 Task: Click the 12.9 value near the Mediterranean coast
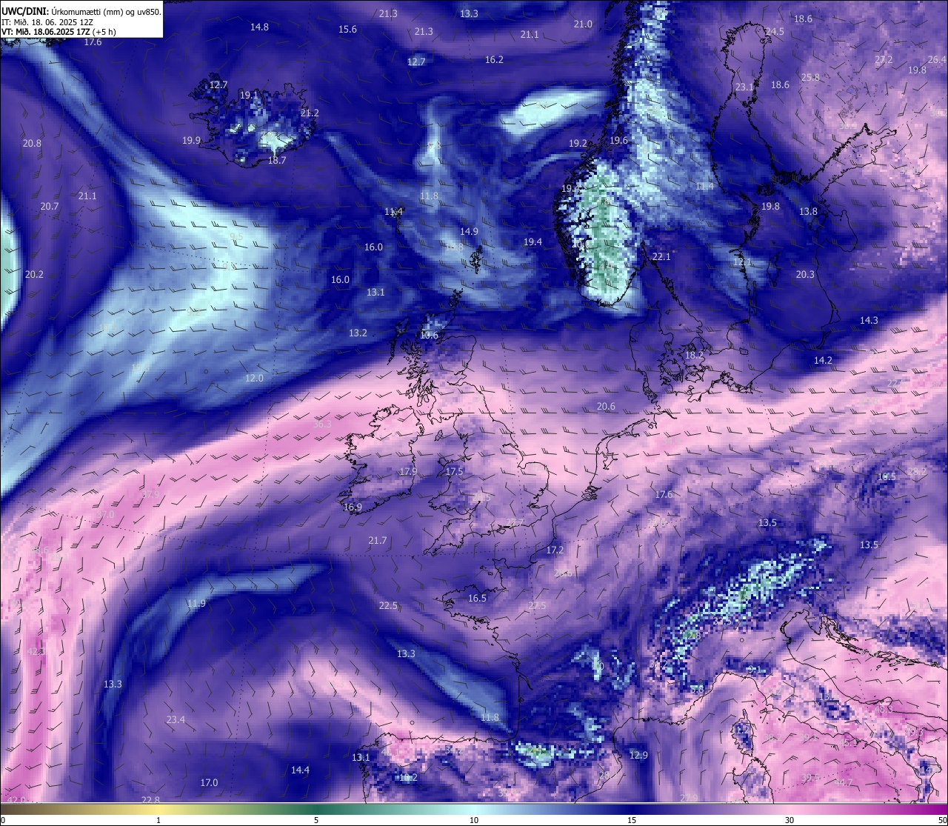point(638,755)
